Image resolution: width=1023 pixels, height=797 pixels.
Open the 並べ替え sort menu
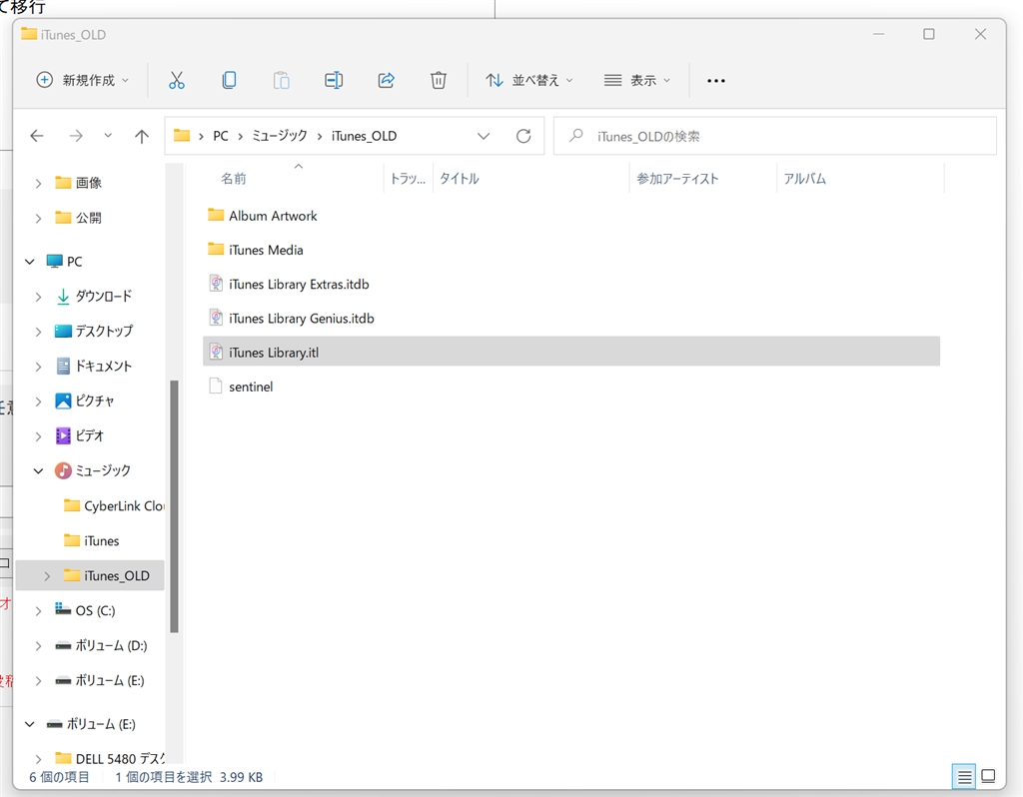click(x=529, y=80)
